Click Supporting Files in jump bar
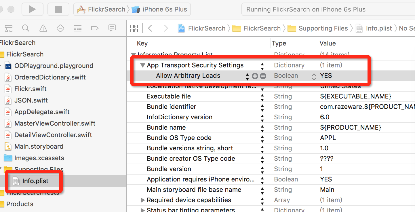This screenshot has width=415, height=212. point(318,28)
